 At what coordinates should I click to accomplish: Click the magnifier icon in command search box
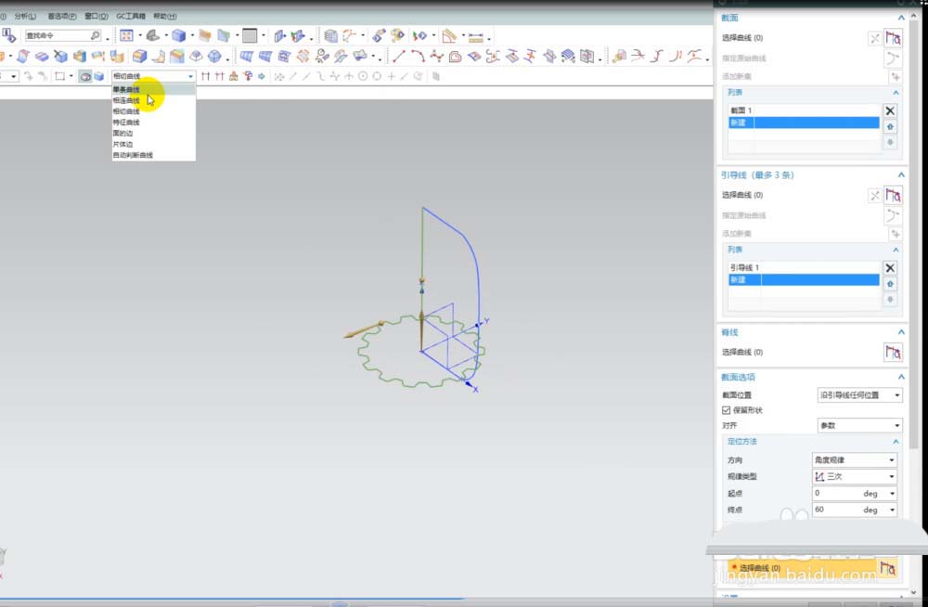[x=95, y=36]
